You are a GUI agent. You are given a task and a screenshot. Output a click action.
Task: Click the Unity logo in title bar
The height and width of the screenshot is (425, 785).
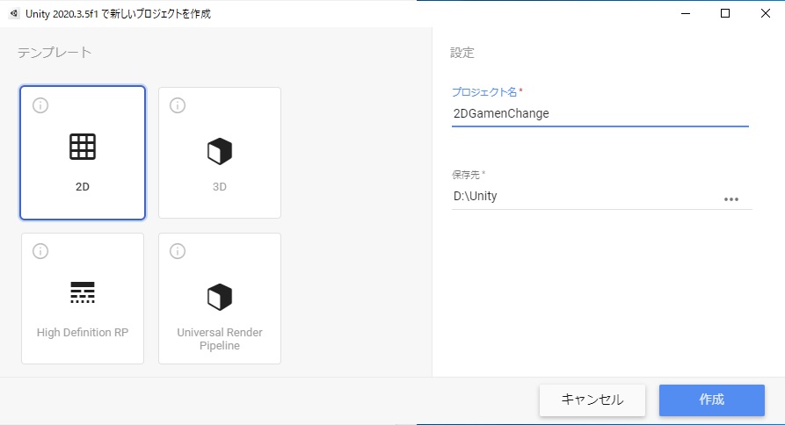(14, 13)
